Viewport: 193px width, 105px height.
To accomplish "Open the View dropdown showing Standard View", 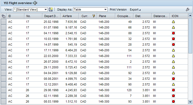I will [30, 9].
